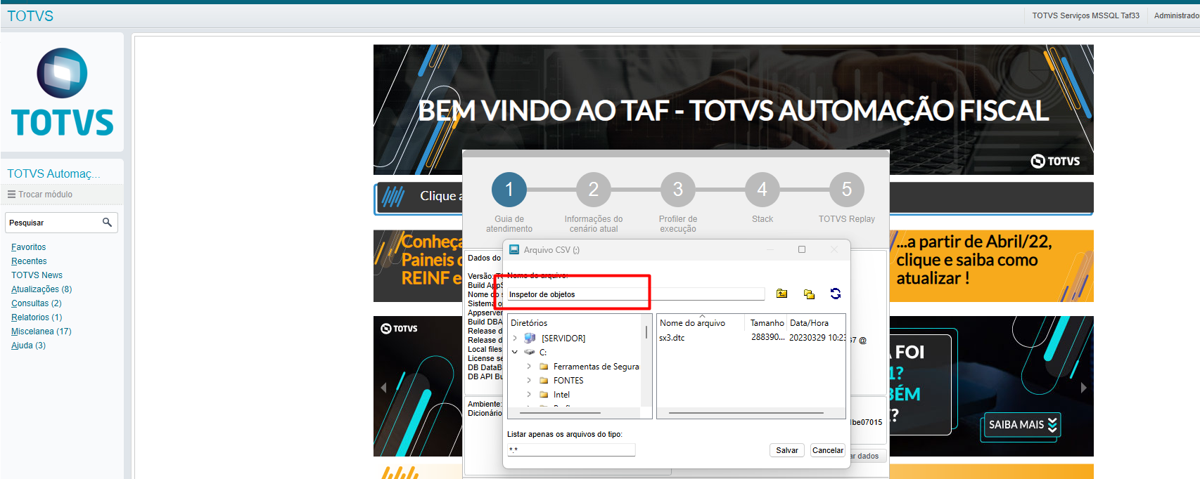Viewport: 1200px width, 479px height.
Task: Open the Favoritos menu
Action: tap(29, 247)
